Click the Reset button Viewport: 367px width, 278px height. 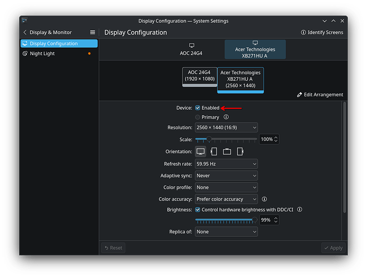[x=113, y=248]
